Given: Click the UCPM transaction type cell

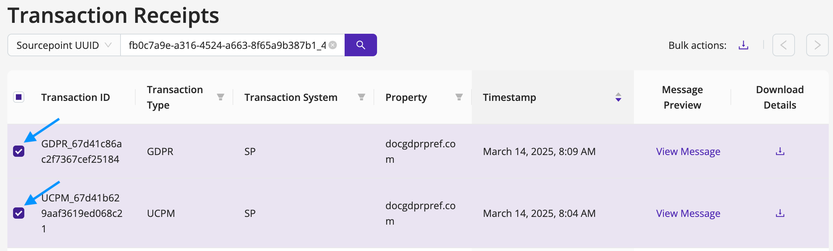Looking at the screenshot, I should tap(161, 213).
